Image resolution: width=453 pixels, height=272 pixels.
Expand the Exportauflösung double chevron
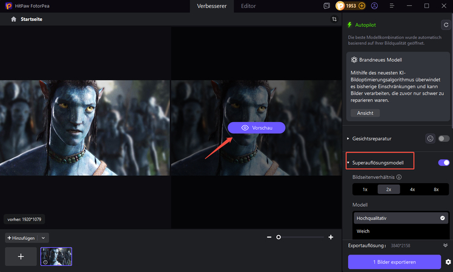[x=446, y=245]
